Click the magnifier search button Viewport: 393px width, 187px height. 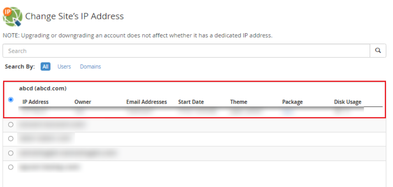(378, 51)
